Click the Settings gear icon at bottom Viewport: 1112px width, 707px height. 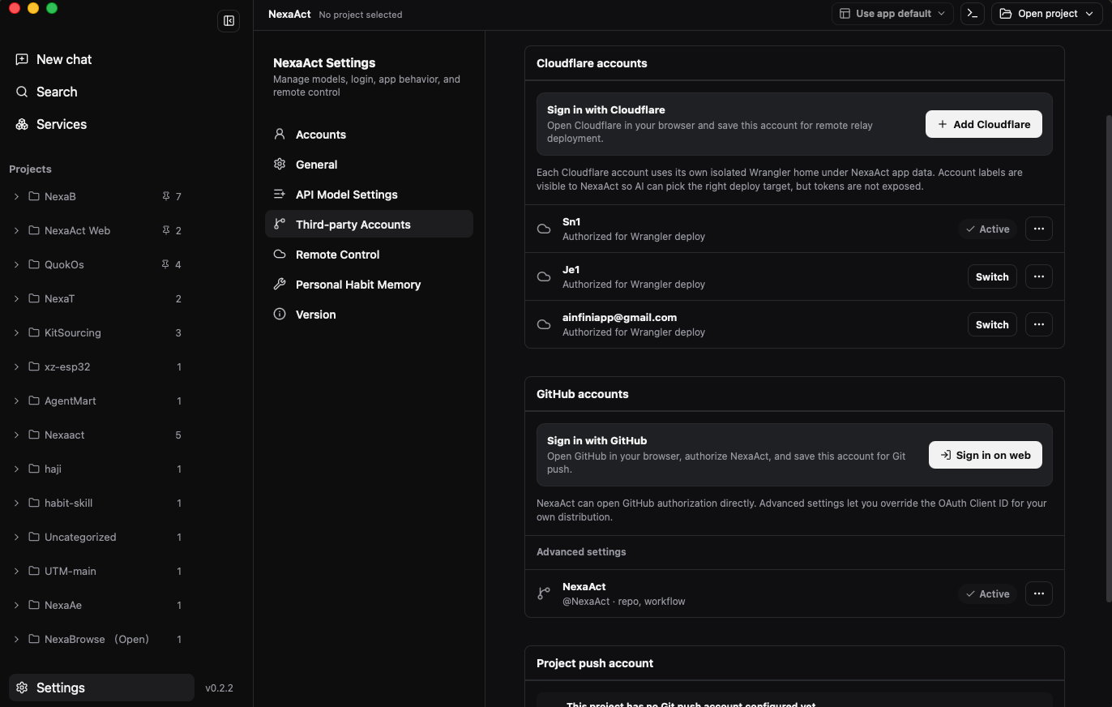pyautogui.click(x=22, y=688)
